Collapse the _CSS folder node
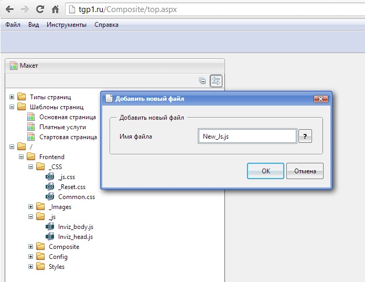Viewport: 365px width, 282px height. pos(31,167)
